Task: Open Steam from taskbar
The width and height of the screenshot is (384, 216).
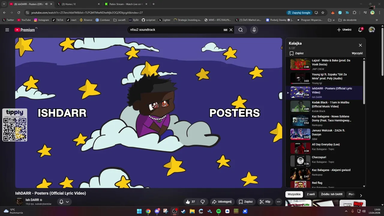Action: 183,211
